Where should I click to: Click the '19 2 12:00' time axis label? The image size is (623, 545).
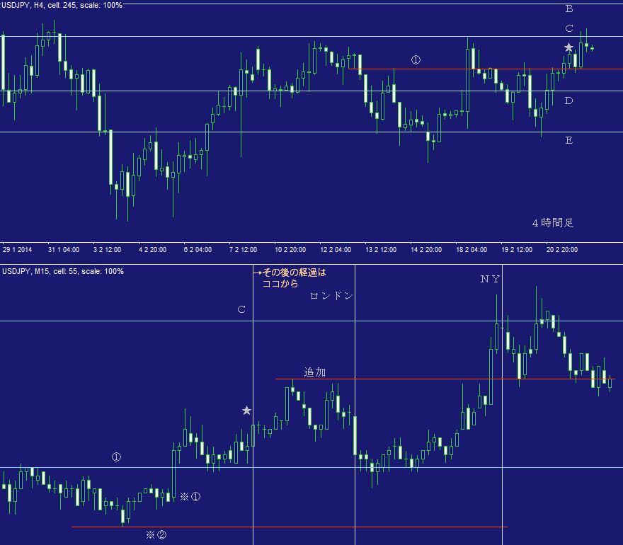[x=517, y=249]
